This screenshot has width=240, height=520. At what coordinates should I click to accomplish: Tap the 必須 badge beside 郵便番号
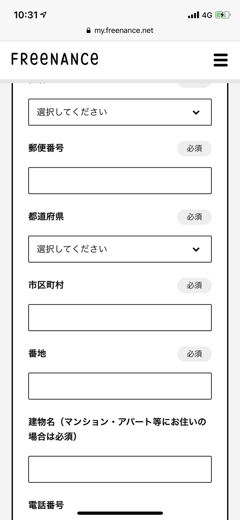tap(195, 149)
